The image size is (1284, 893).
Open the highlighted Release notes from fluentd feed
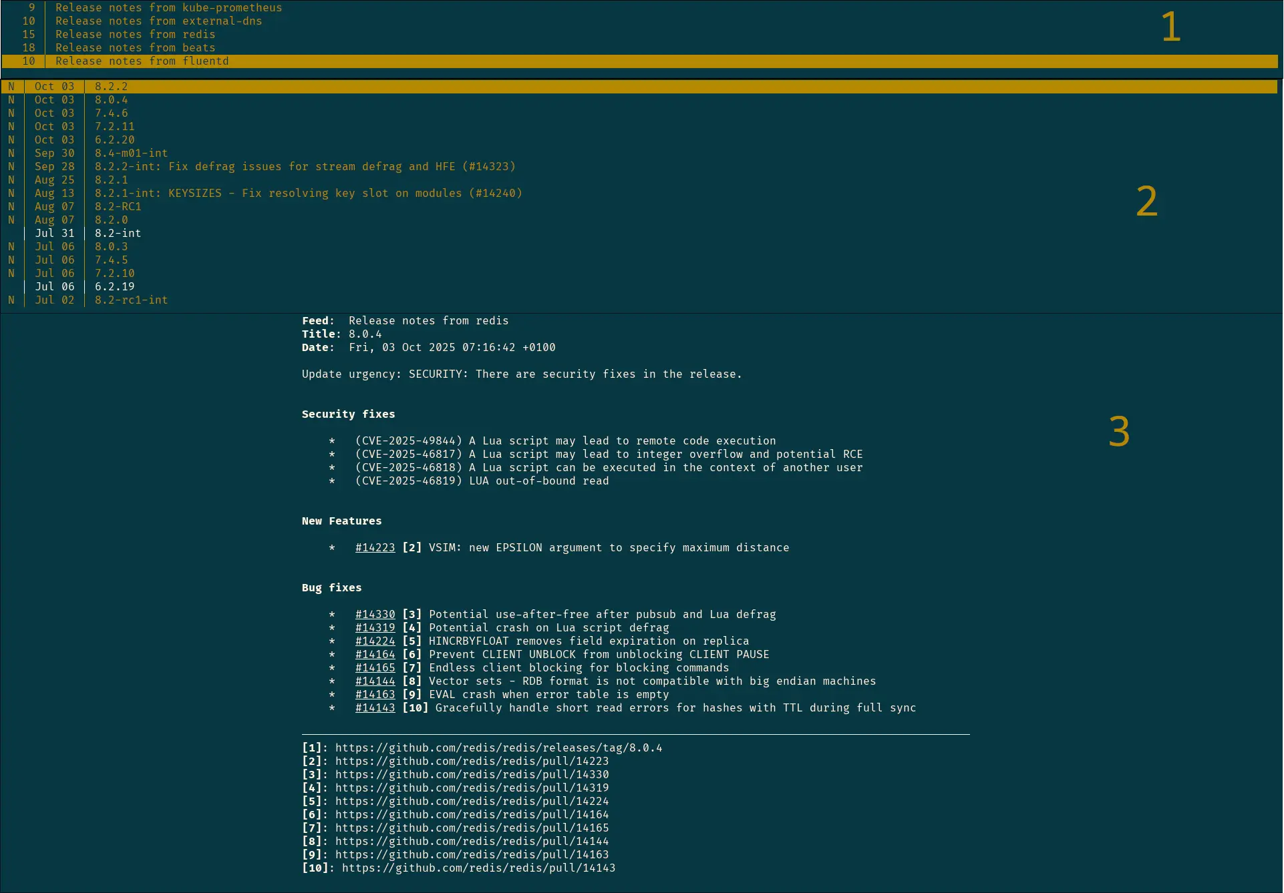pyautogui.click(x=143, y=61)
